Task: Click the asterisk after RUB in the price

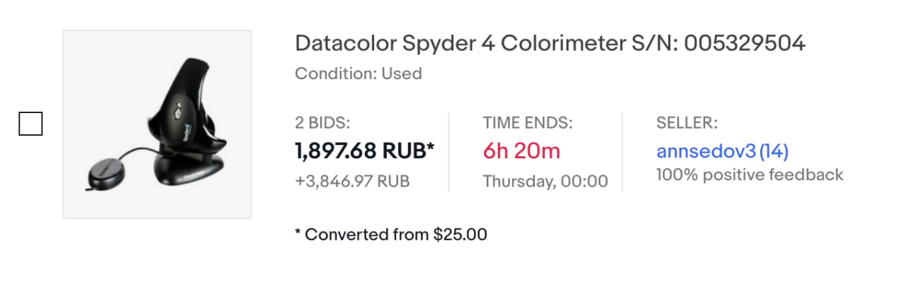Action: (430, 147)
